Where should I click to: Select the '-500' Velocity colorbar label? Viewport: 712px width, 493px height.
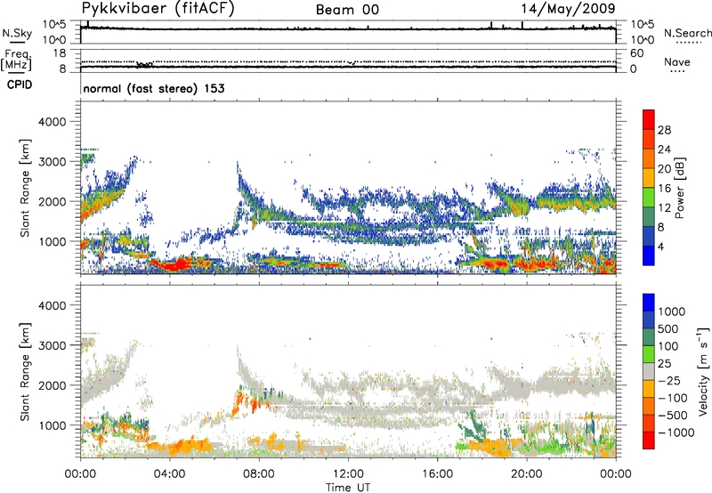(x=673, y=416)
